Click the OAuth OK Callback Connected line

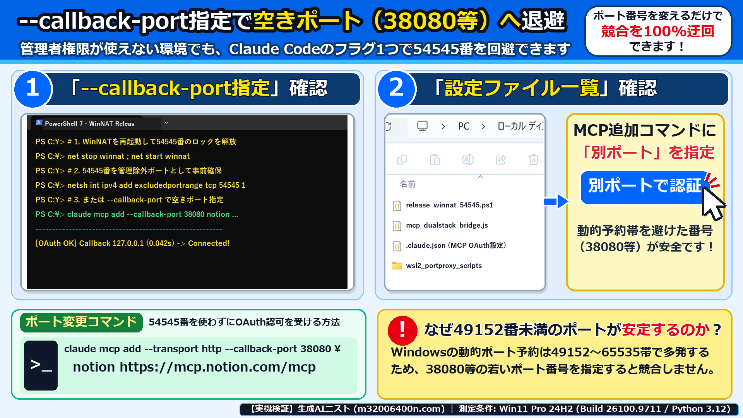tap(132, 243)
